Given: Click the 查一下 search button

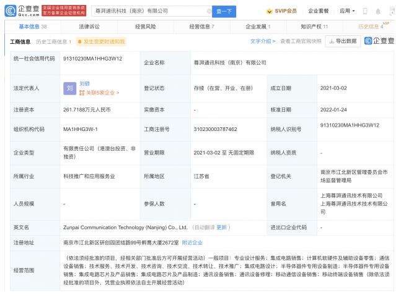Looking at the screenshot, I should tap(224, 11).
